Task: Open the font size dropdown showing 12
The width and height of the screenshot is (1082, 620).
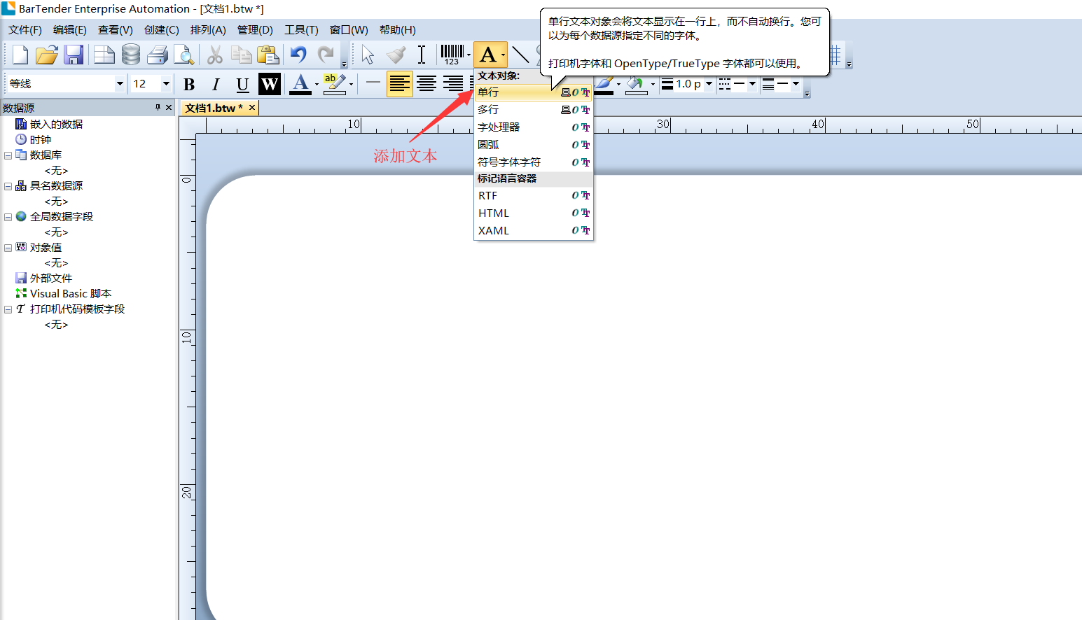Action: [166, 84]
